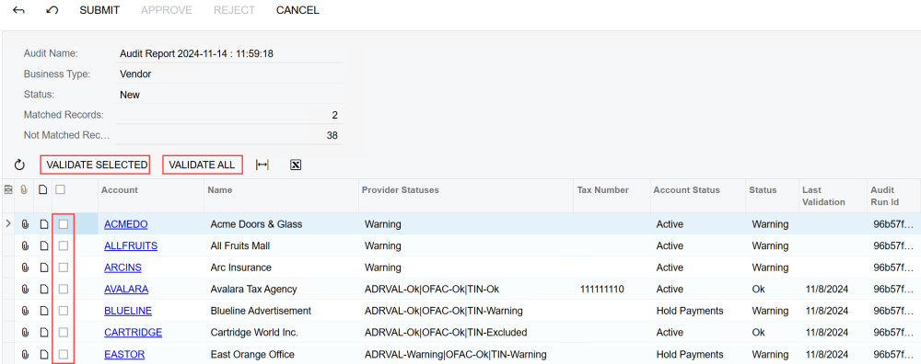Click the attachment paperclip icon for ACMEDO
The height and width of the screenshot is (364, 921).
pos(25,224)
